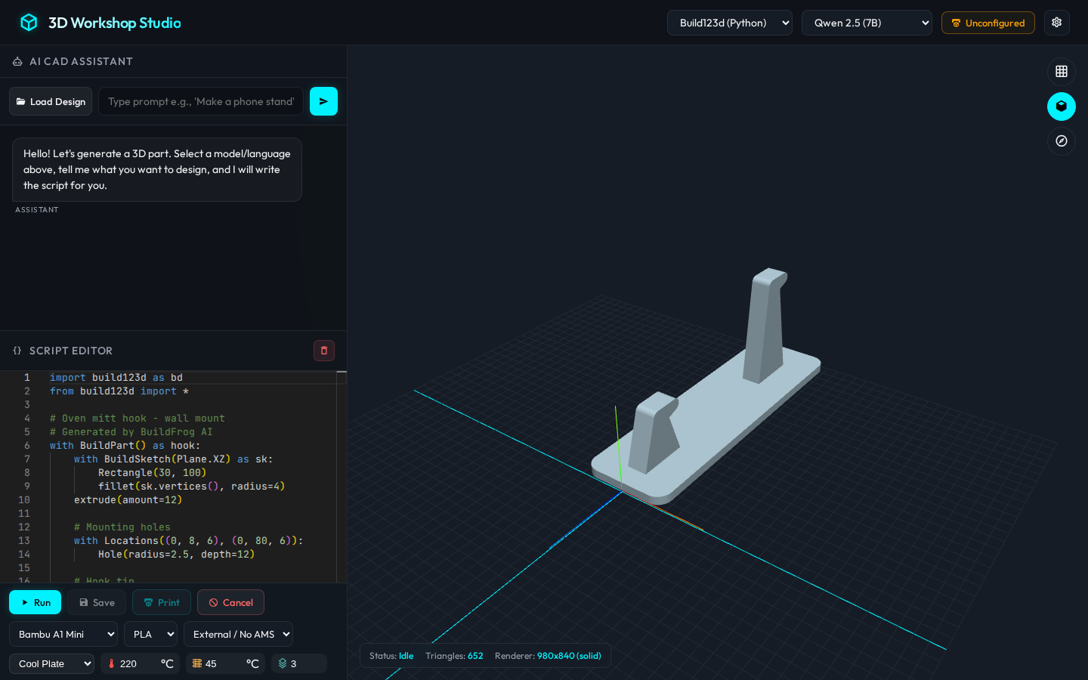Click the nozzle temperature thermometer icon
Screen dimensions: 1088x680
(x=112, y=663)
